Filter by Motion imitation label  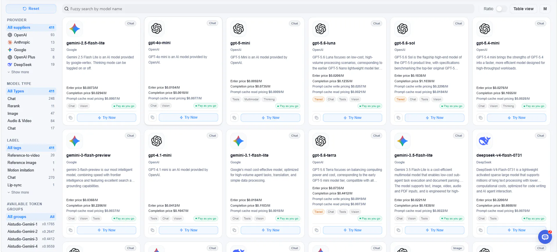tap(31, 170)
